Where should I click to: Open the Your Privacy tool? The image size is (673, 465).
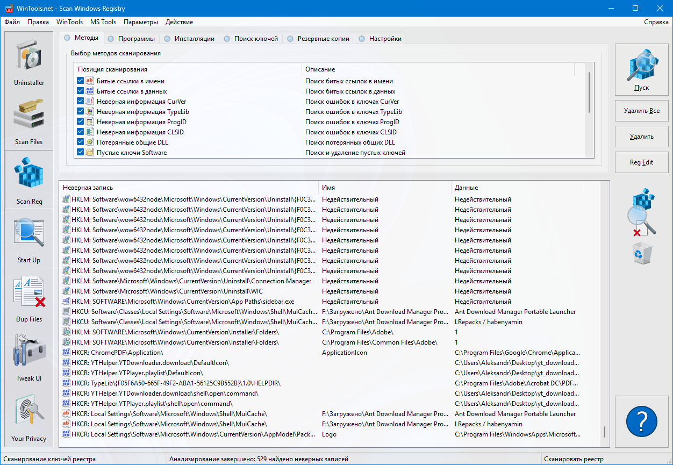29,417
